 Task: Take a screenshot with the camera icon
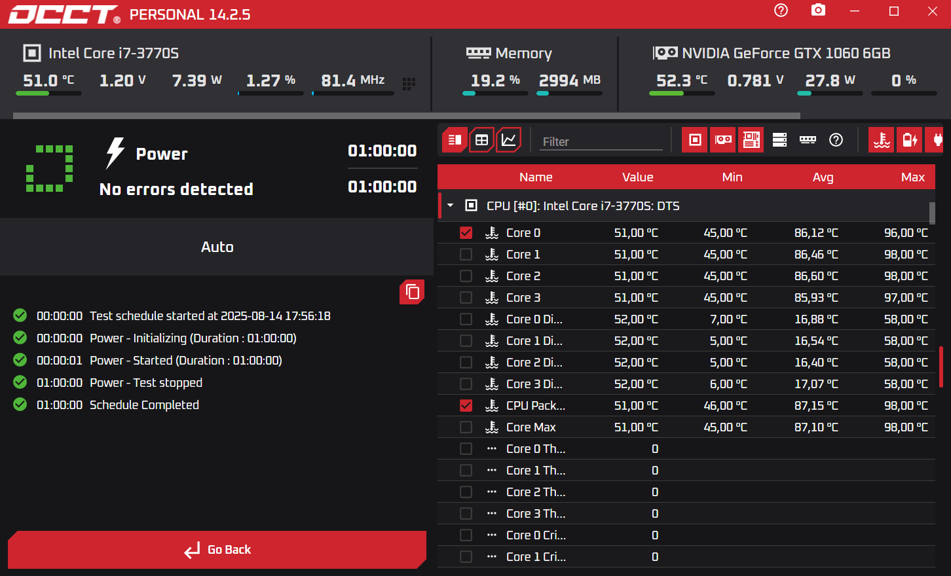[818, 10]
